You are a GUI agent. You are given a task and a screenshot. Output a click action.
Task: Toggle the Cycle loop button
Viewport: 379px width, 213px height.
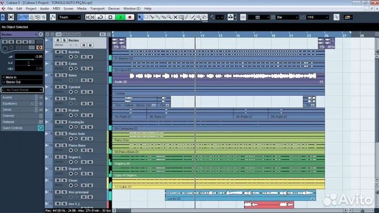point(102,17)
